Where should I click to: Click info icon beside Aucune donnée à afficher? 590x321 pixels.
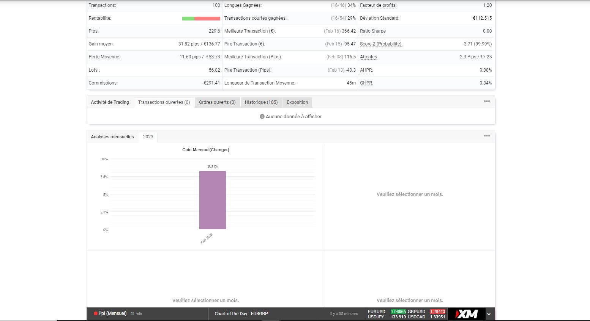[262, 116]
